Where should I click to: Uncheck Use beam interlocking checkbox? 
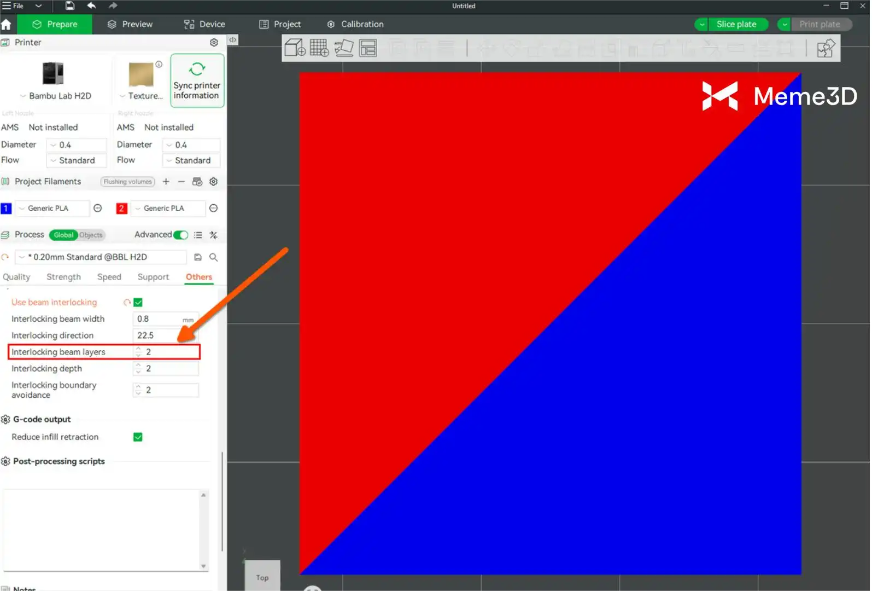point(138,303)
